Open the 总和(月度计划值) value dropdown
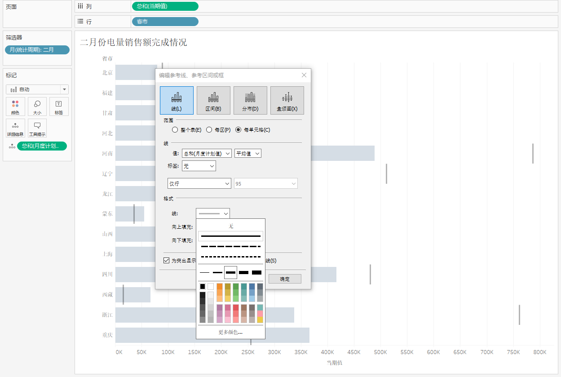The height and width of the screenshot is (377, 561). pos(207,153)
